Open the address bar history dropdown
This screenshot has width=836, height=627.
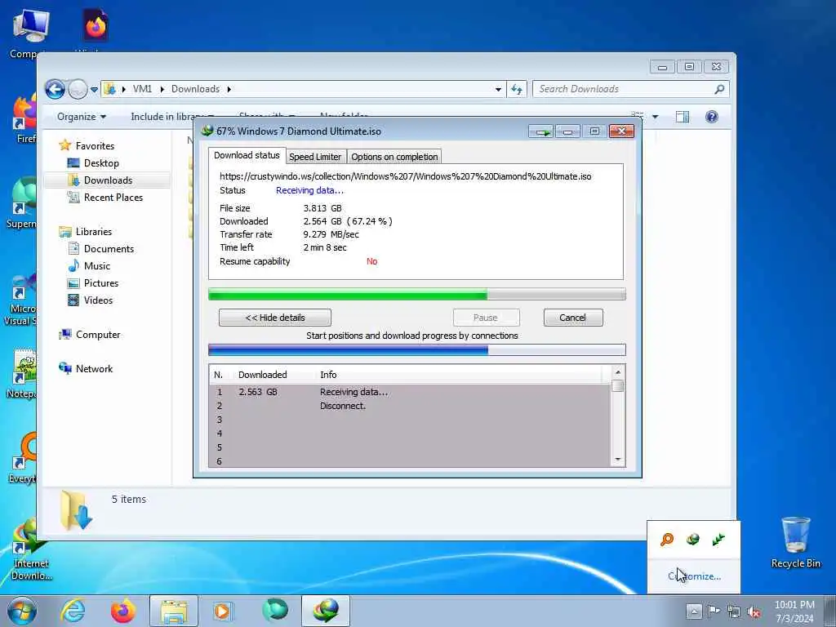point(498,89)
